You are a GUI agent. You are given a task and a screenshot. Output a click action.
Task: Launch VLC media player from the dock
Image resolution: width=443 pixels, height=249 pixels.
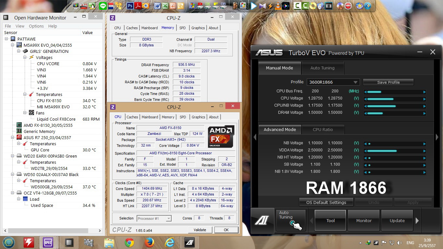tap(278, 6)
